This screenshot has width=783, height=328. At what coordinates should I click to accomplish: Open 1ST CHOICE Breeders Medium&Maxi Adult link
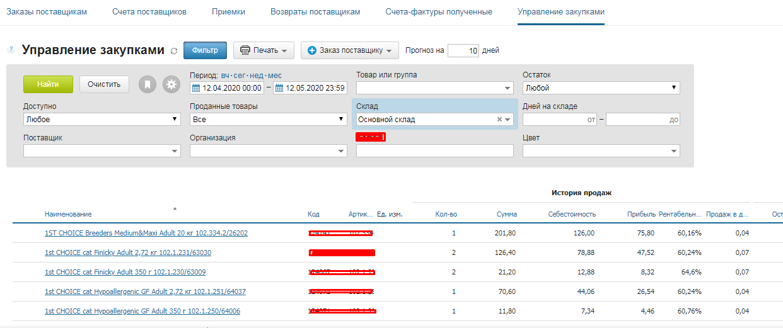pos(146,233)
